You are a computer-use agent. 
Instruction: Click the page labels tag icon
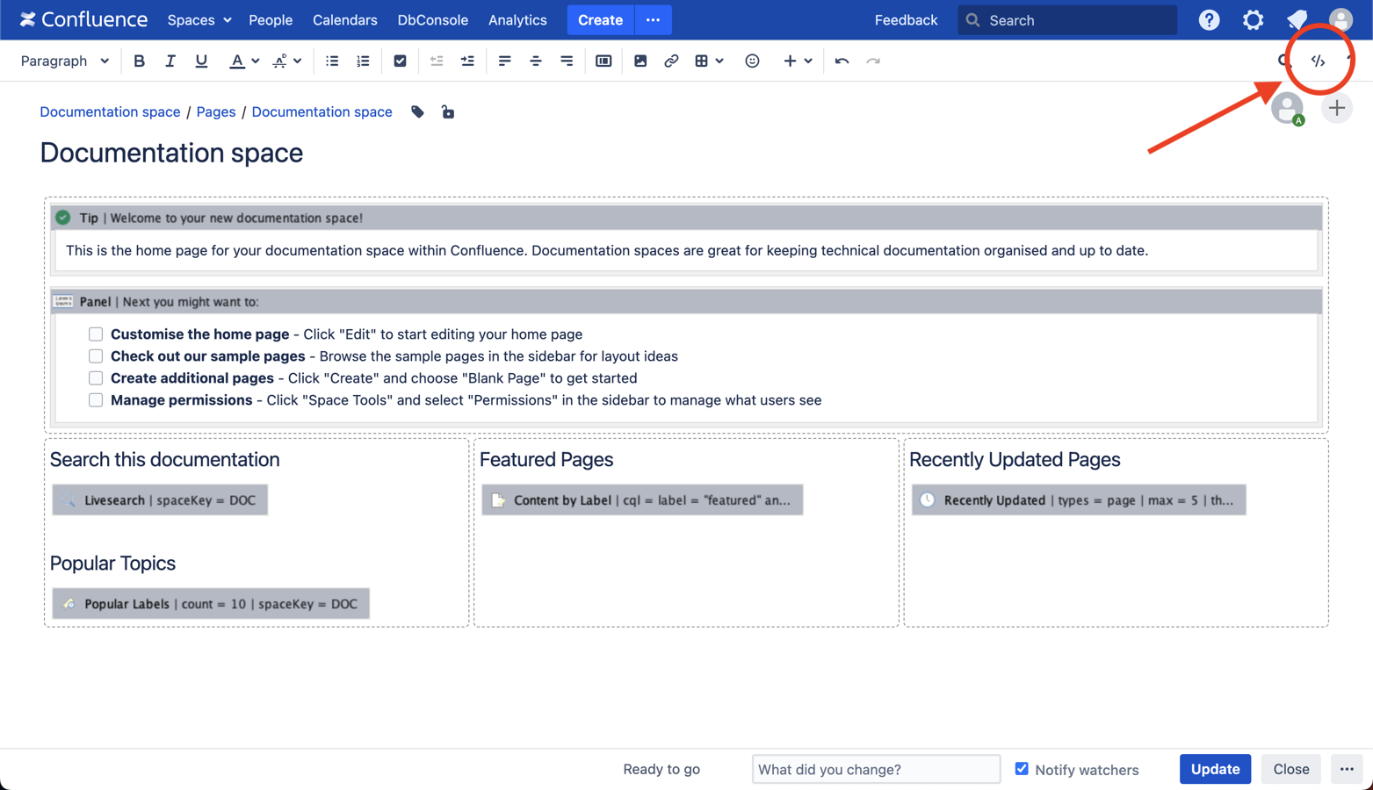(418, 111)
